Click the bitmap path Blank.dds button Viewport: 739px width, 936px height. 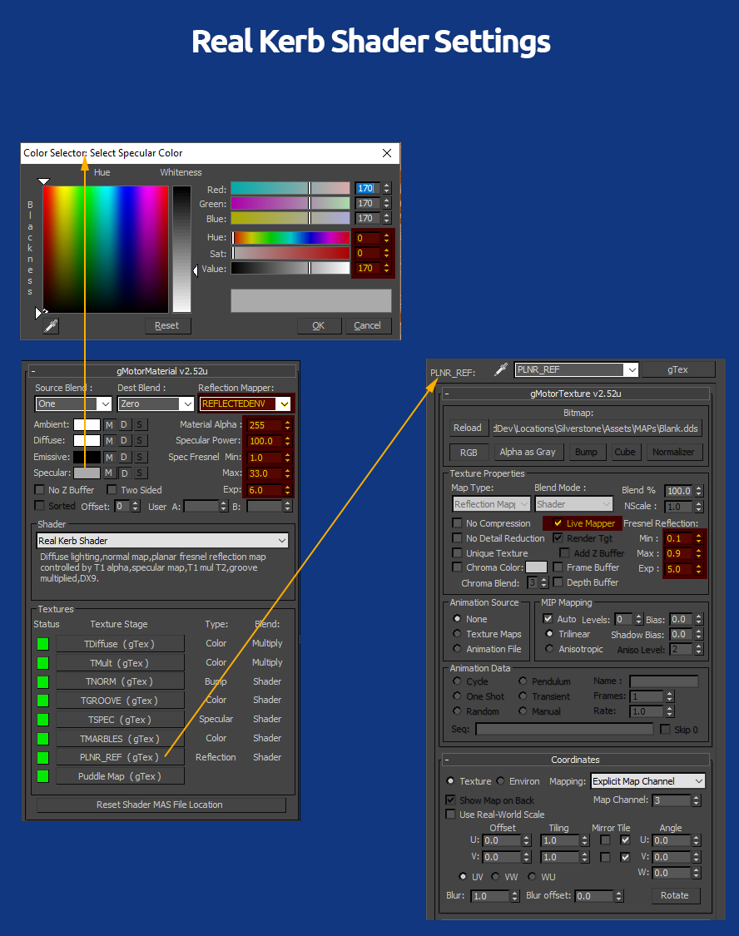pyautogui.click(x=597, y=428)
